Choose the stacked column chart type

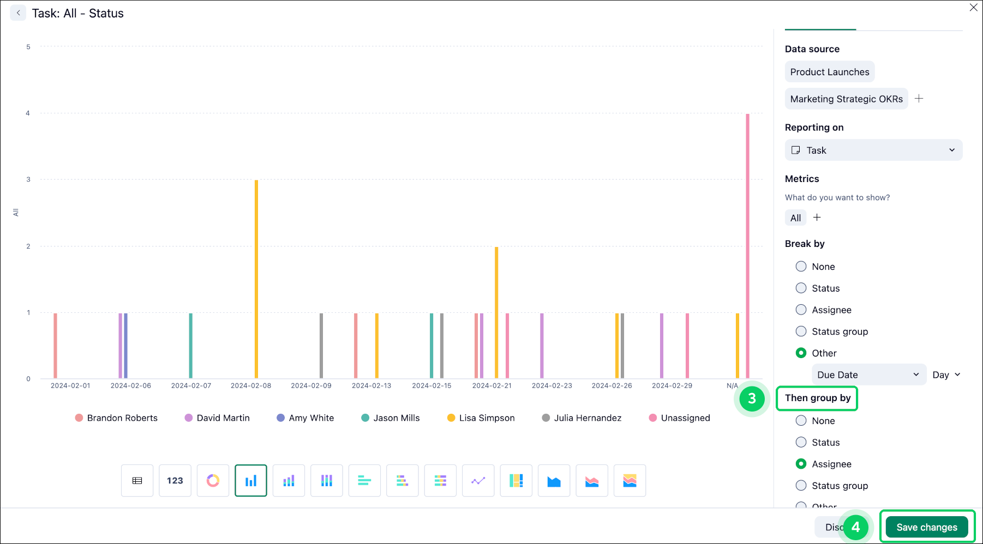coord(289,480)
